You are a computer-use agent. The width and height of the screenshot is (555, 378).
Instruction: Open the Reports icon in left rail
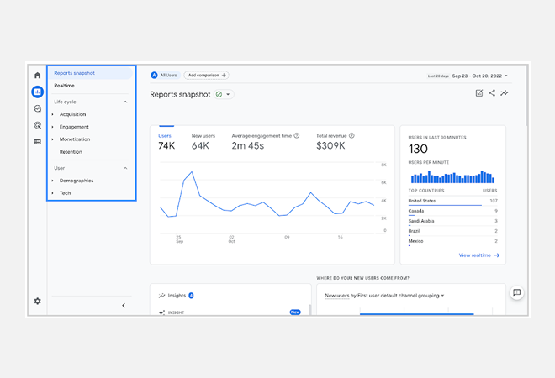[x=37, y=92]
